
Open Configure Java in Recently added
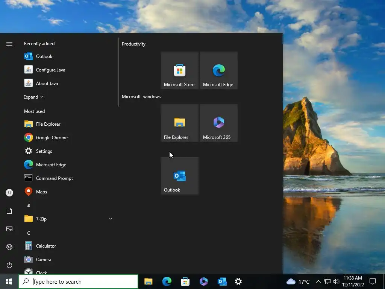pos(68,70)
